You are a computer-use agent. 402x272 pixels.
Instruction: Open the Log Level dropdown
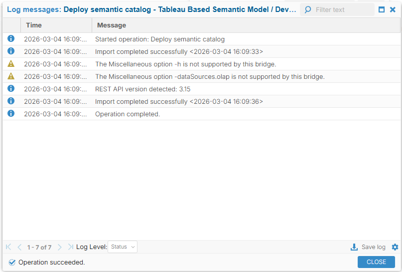point(123,247)
